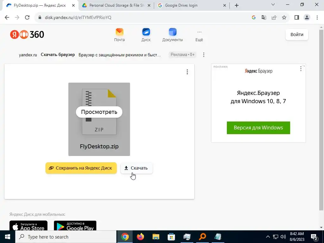324x243 pixels.
Task: Close the FlyDesktop.zip tab
Action: [x=73, y=6]
